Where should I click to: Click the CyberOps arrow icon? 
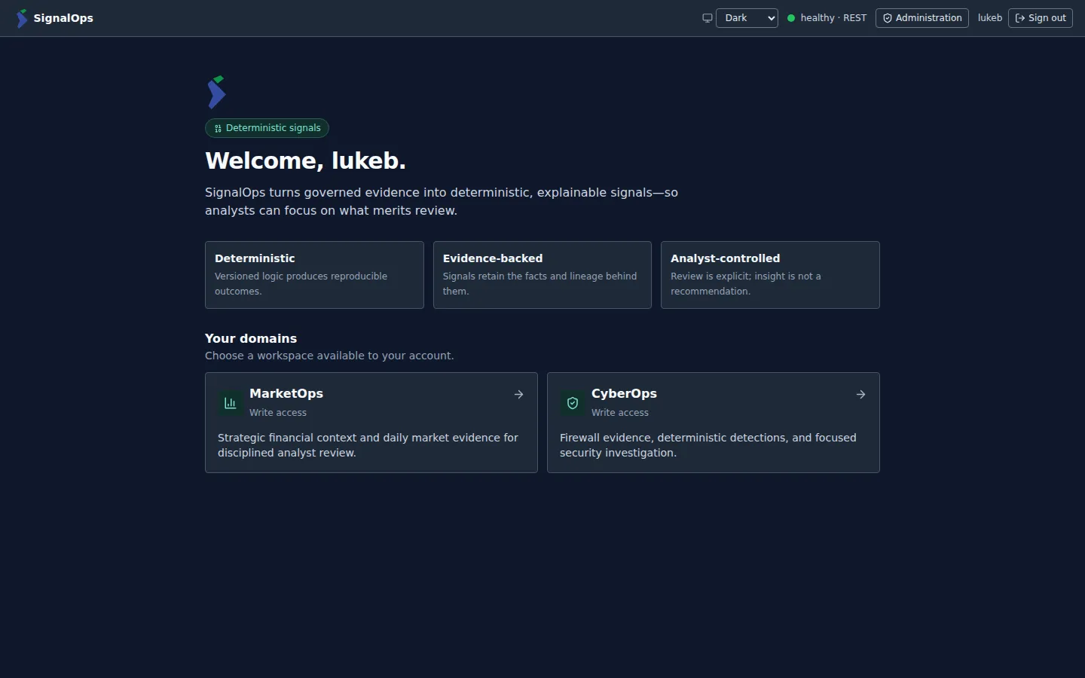861,394
